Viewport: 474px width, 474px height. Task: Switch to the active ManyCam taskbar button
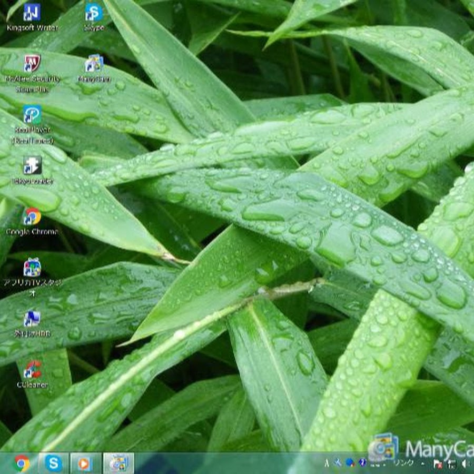tap(118, 463)
